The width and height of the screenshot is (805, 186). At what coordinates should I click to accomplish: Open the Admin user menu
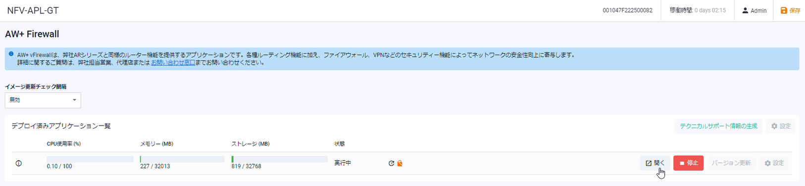pos(755,10)
